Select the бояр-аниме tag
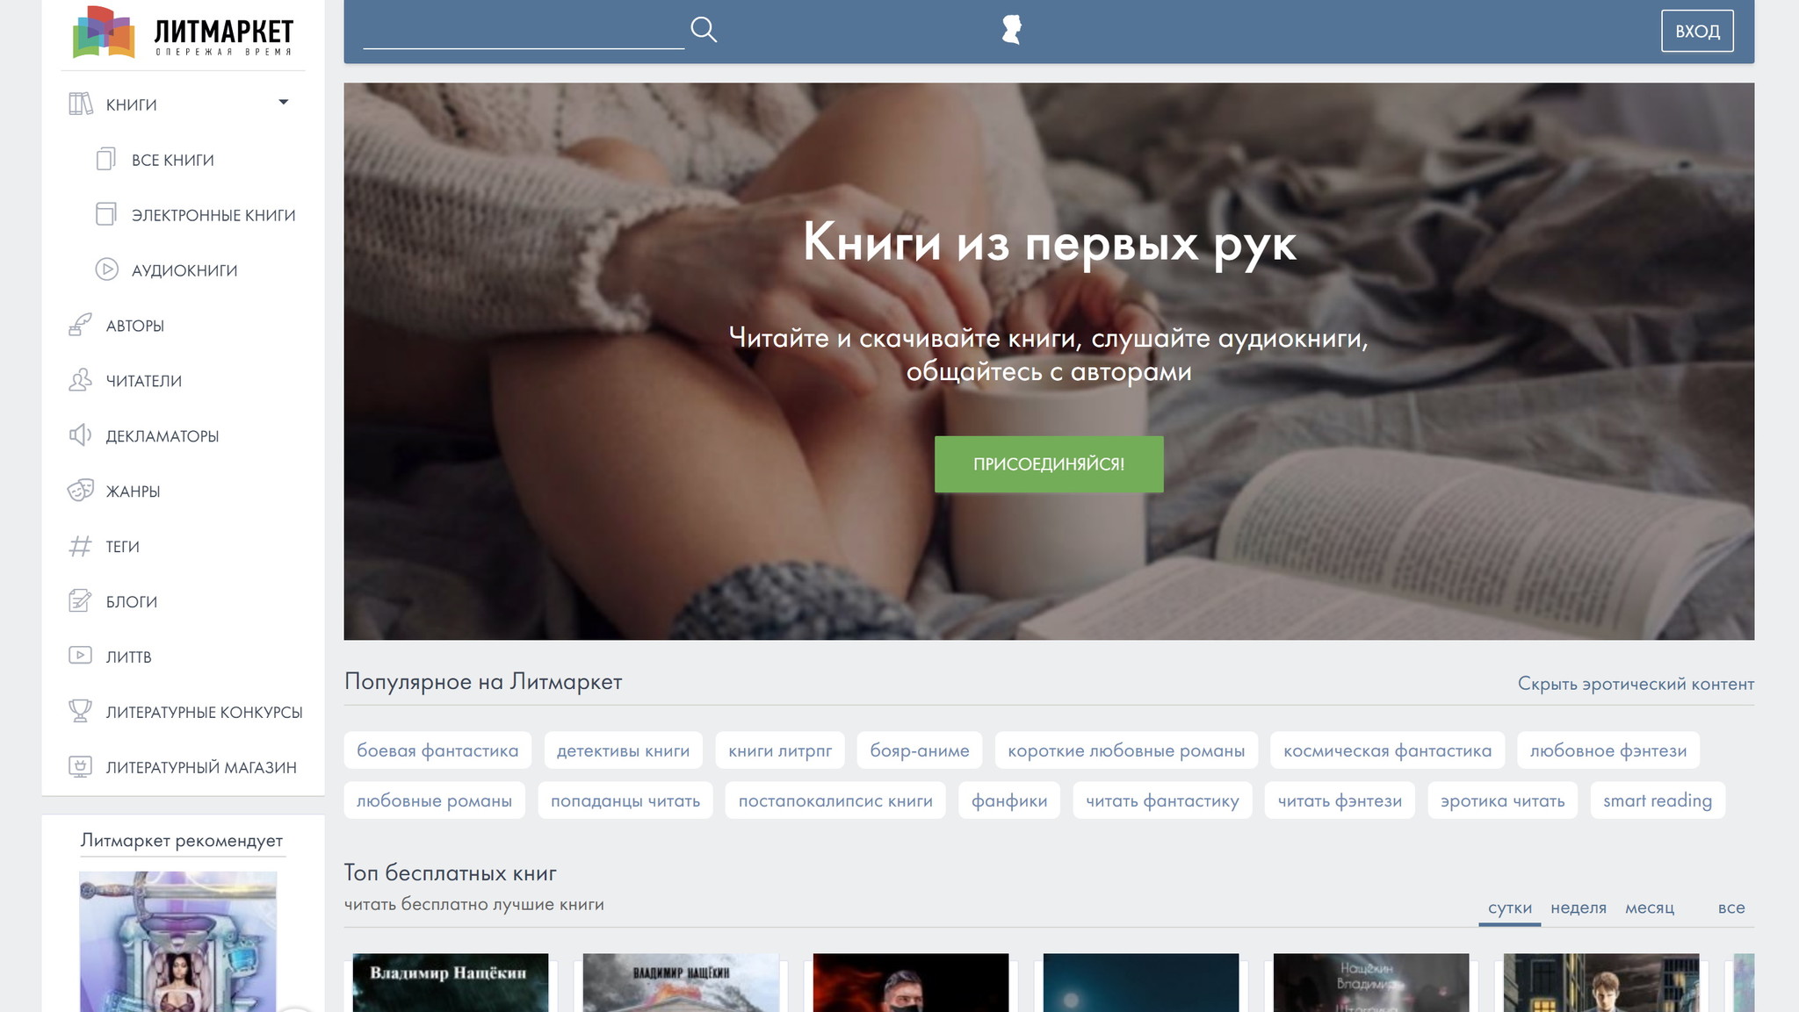This screenshot has height=1012, width=1799. (x=920, y=750)
